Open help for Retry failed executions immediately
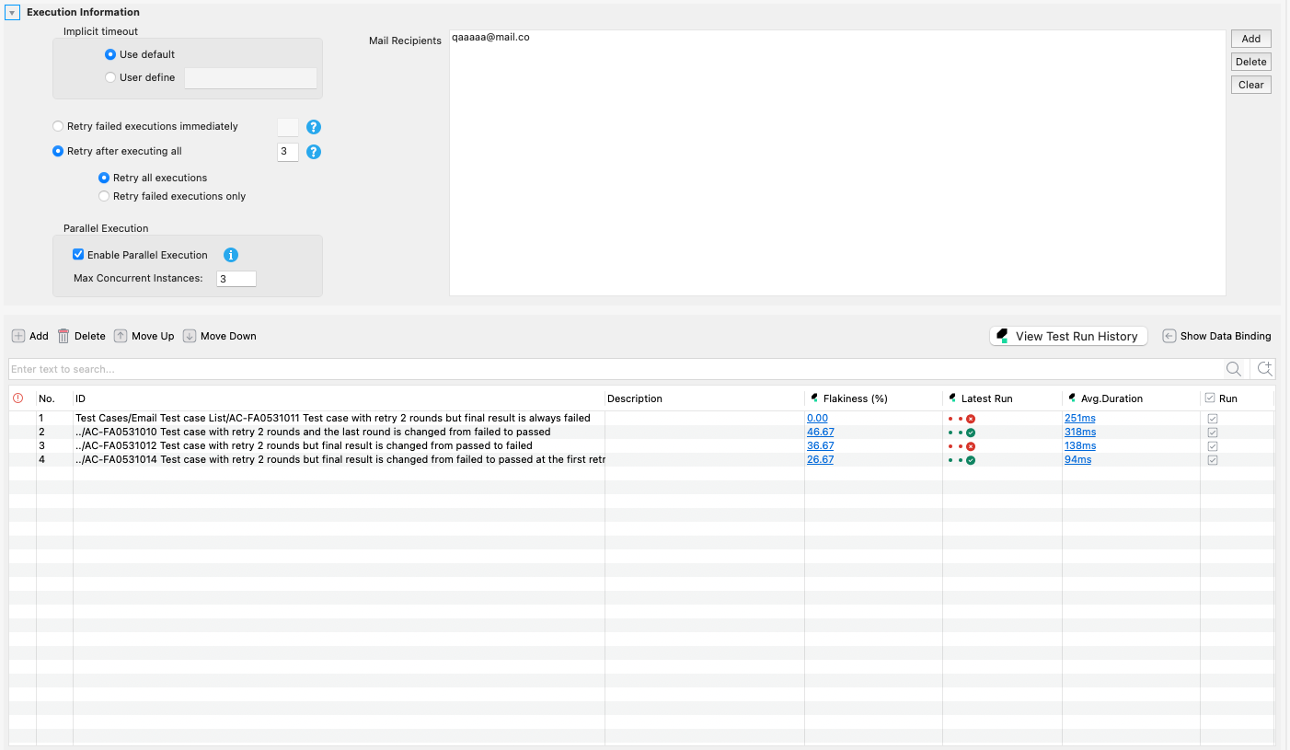The height and width of the screenshot is (750, 1290). pos(314,127)
